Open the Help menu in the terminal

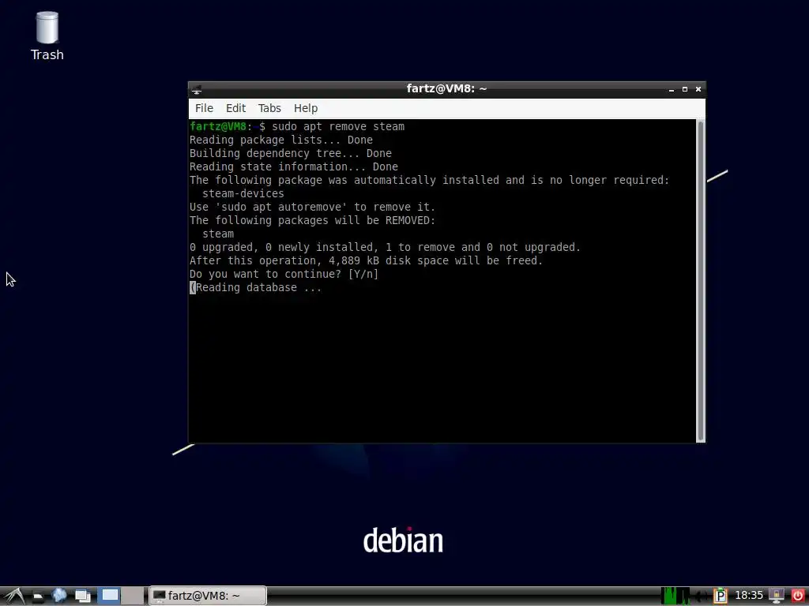tap(306, 108)
